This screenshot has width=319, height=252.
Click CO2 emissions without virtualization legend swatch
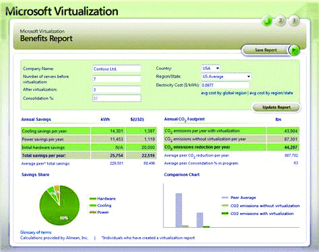point(225,206)
